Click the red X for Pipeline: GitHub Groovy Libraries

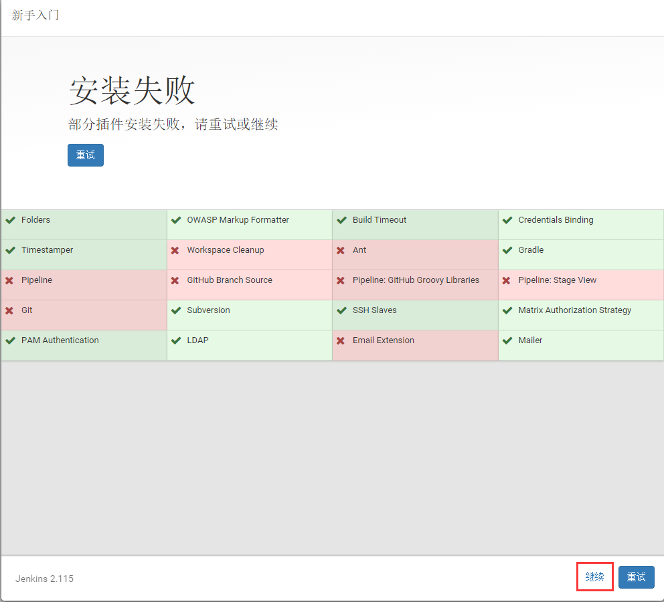tap(341, 280)
